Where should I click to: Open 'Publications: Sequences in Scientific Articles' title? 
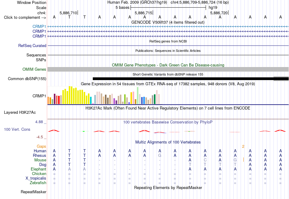point(168,51)
